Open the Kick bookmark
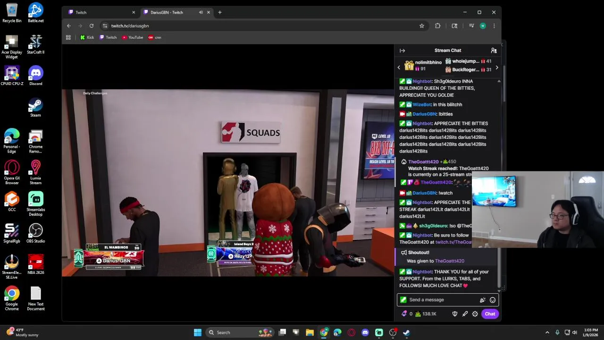Viewport: 604px width, 340px height. click(x=87, y=37)
